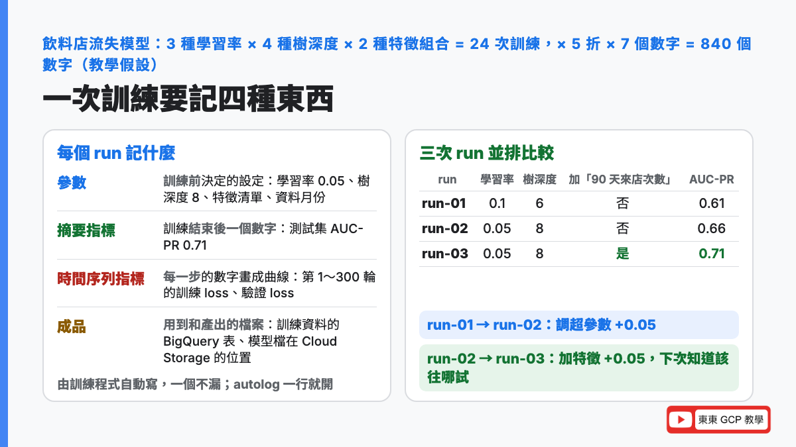Click the description starting 每一步的數字畫成曲線
Viewport: 796px width, 447px height.
point(269,285)
